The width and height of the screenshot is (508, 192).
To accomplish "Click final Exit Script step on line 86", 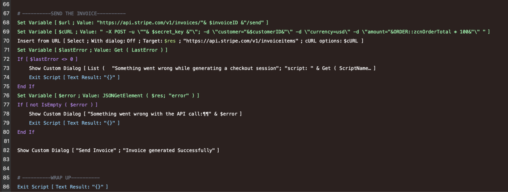I will click(62, 187).
